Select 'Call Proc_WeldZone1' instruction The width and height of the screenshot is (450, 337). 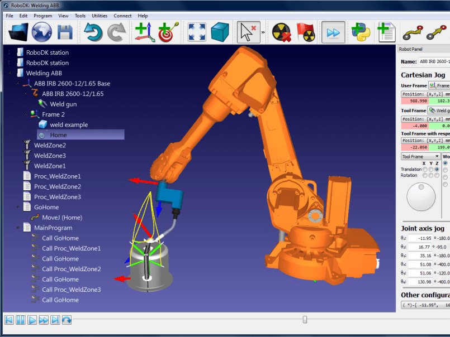(72, 248)
